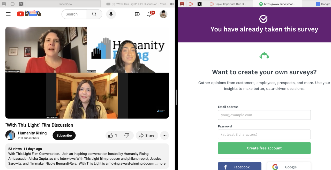This screenshot has height=170, width=331.
Task: Open the pinned red book tab in right window
Action: [182, 4]
